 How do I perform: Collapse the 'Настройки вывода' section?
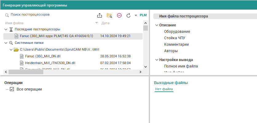[156, 60]
